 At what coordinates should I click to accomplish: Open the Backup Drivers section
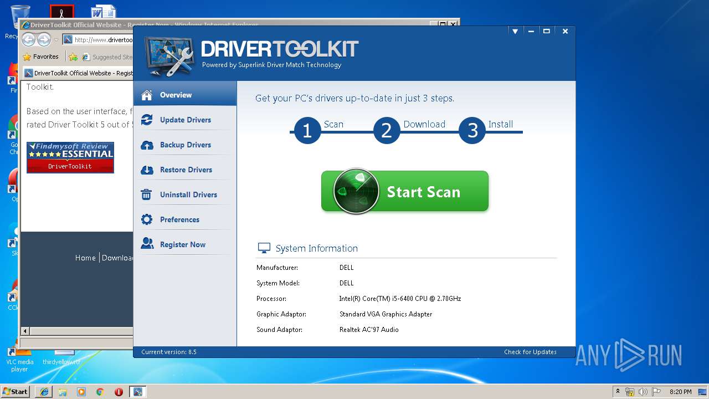[x=185, y=145]
